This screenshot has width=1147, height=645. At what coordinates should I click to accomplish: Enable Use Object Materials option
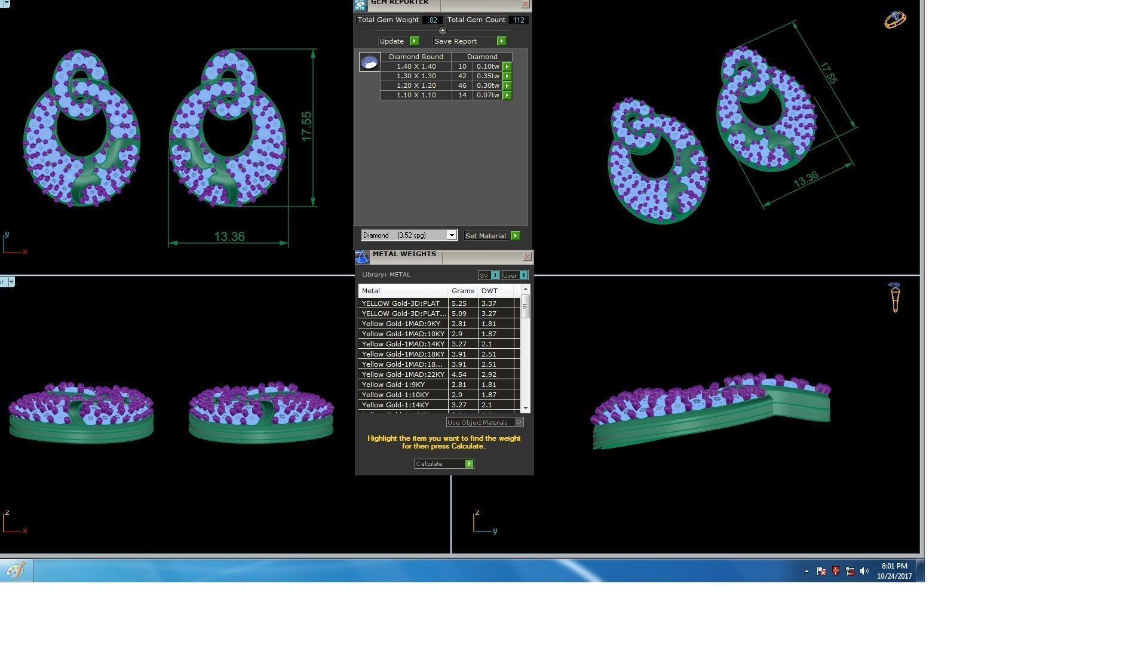tap(519, 422)
